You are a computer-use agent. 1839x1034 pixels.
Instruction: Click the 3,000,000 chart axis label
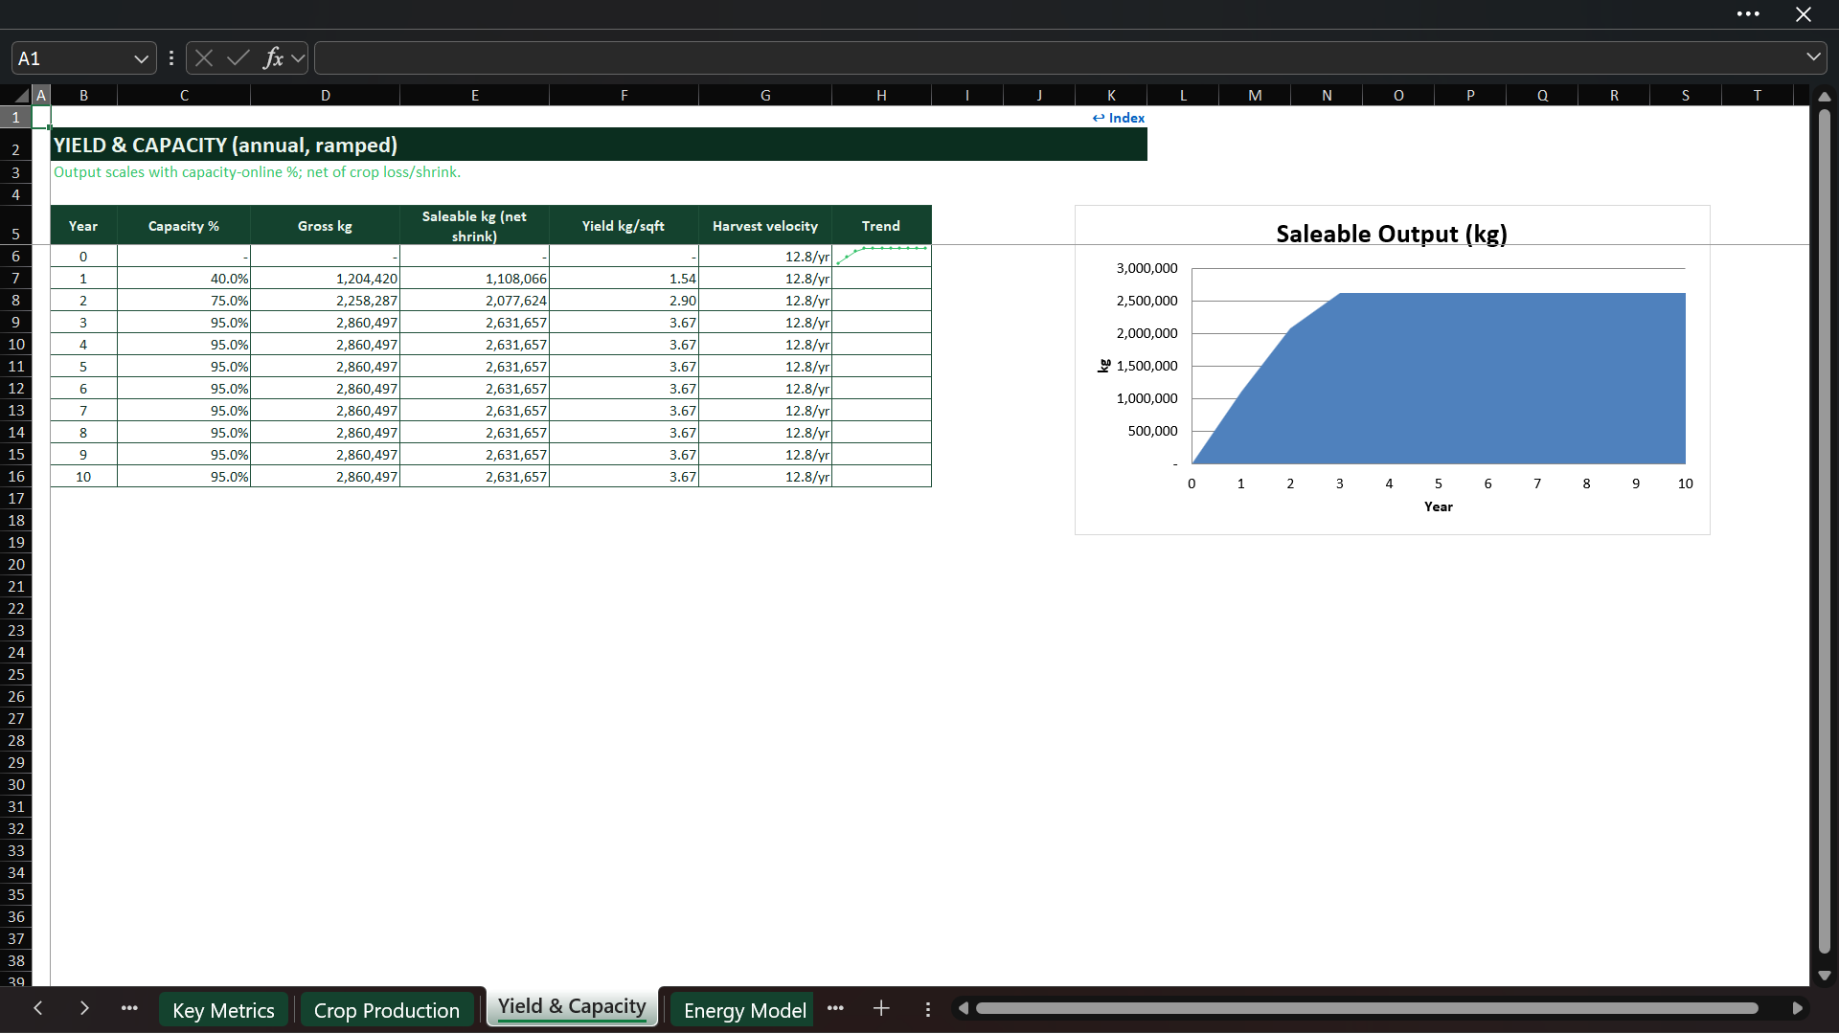(x=1147, y=268)
